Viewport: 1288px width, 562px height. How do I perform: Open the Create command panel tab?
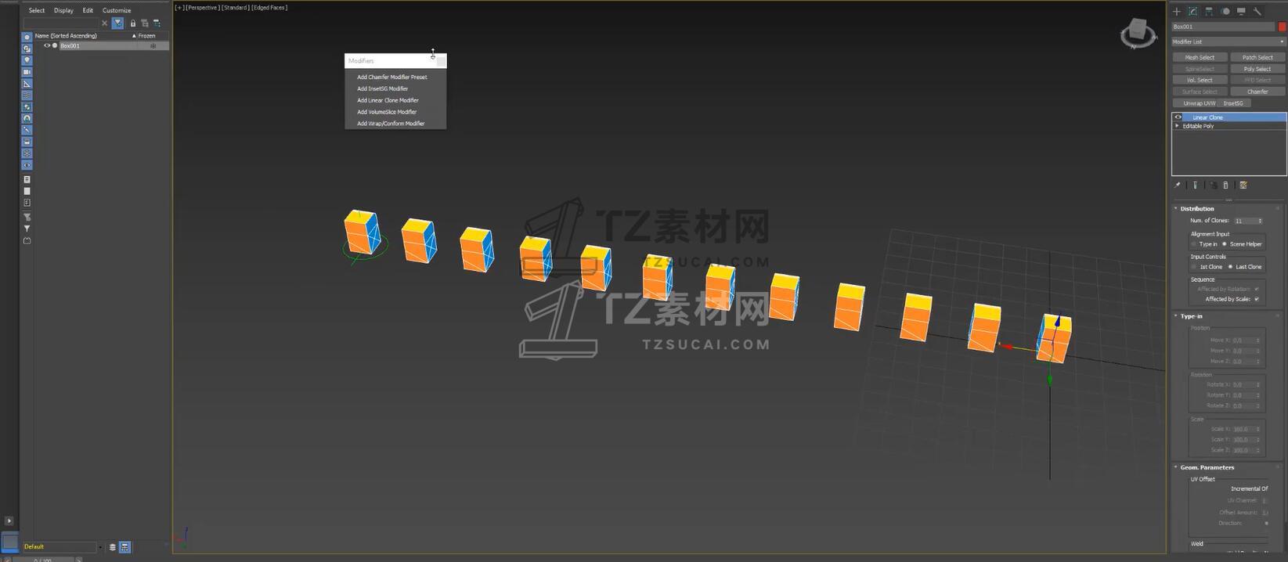click(x=1176, y=11)
